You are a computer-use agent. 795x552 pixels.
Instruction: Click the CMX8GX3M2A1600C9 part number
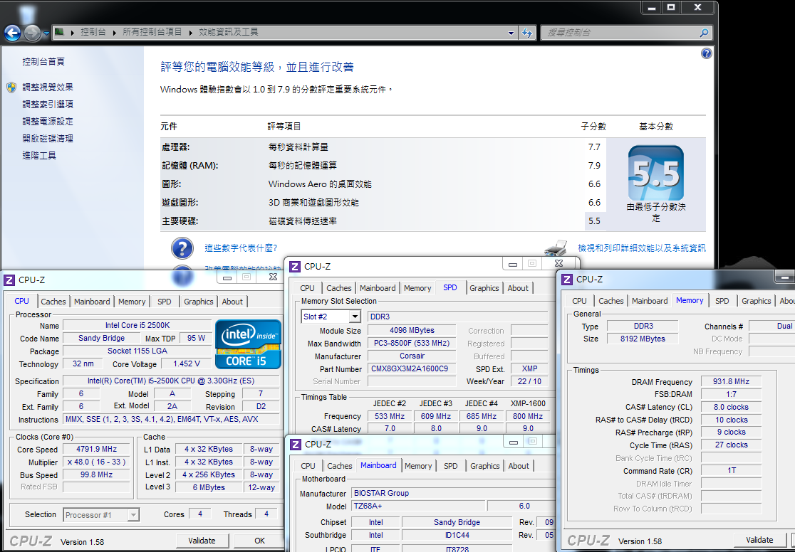coord(411,368)
